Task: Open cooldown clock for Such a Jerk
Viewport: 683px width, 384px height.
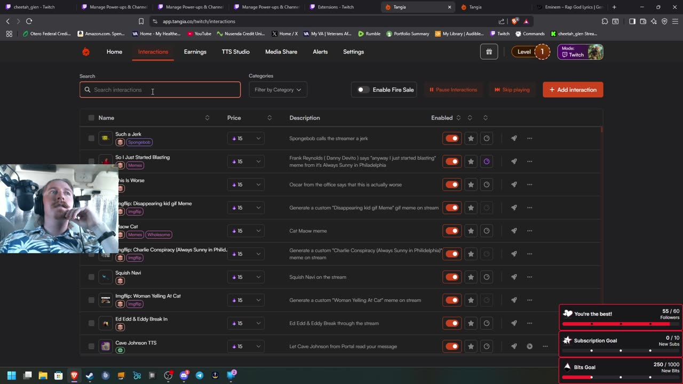Action: [x=487, y=138]
